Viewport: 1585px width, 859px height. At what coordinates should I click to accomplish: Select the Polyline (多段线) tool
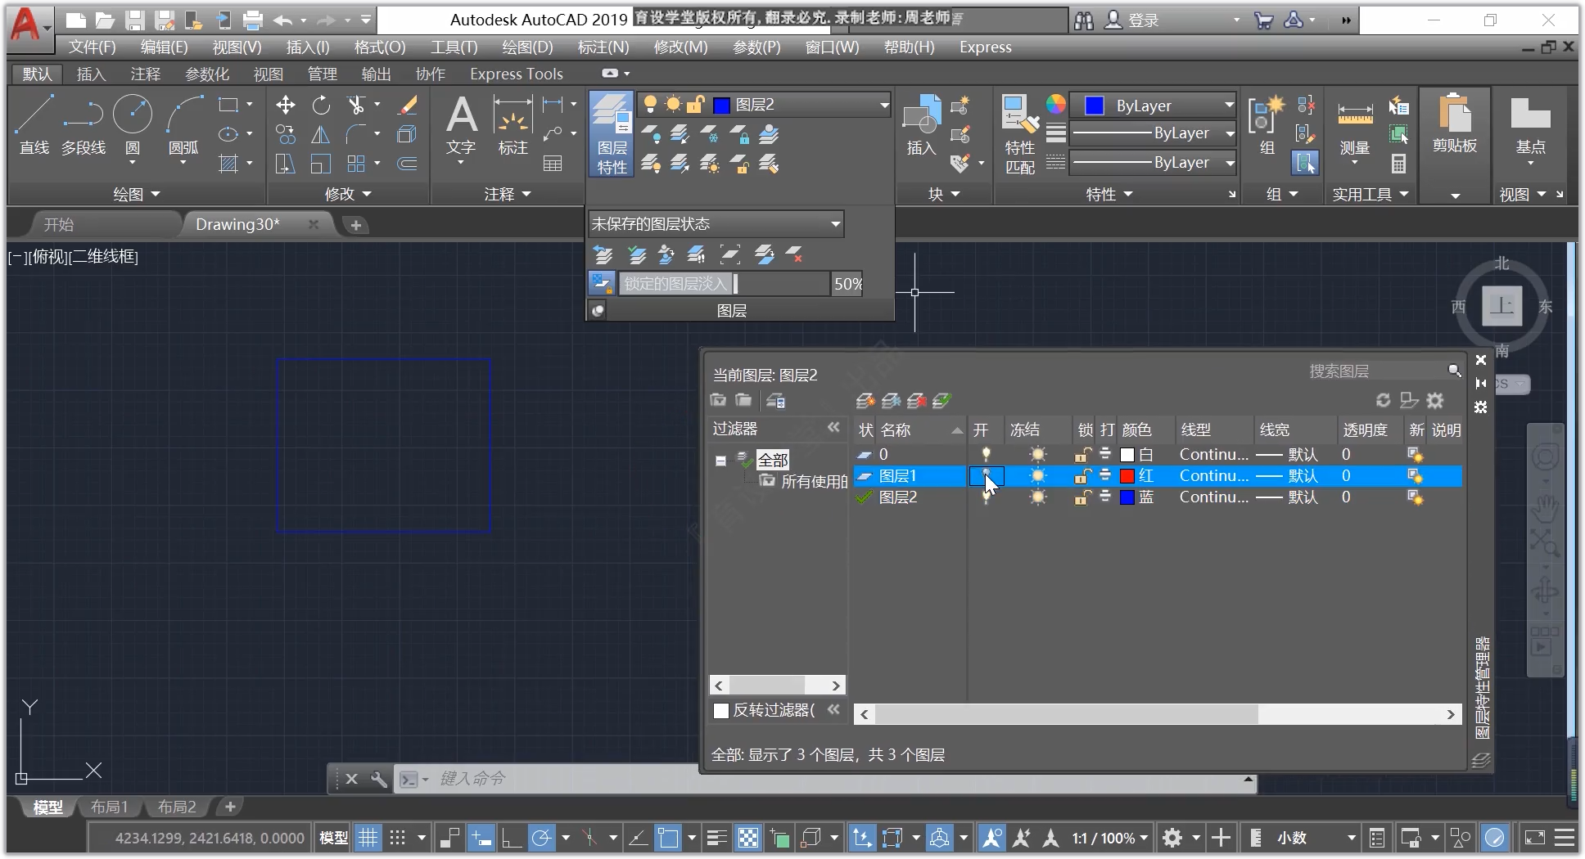pos(84,124)
